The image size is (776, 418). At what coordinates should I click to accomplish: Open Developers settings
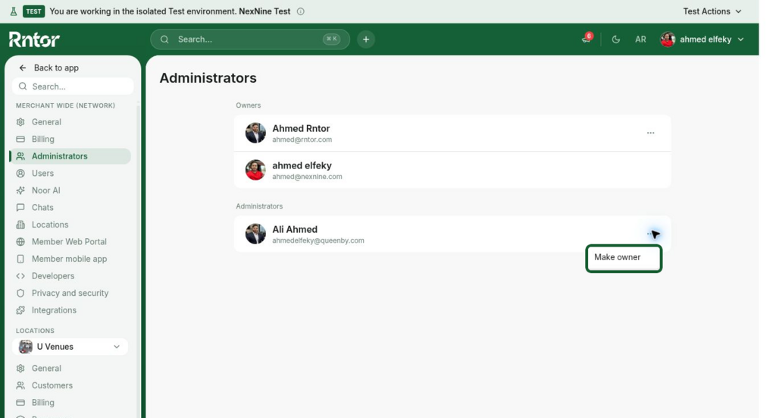click(x=70, y=276)
